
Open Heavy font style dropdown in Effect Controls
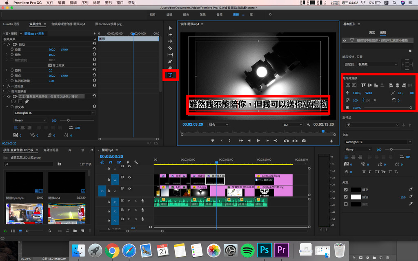tap(30, 120)
